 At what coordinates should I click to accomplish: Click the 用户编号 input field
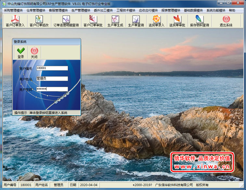click(x=52, y=68)
